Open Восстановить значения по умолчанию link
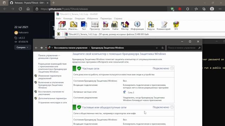Screen dimensions: 225x126 (51, 93)
